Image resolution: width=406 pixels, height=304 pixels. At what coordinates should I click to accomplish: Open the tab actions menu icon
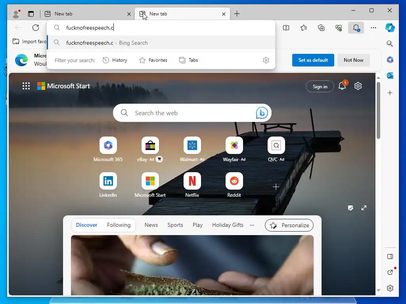pos(31,14)
